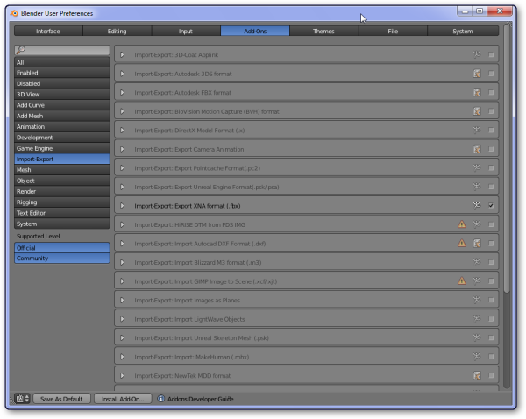
Task: Click the official icon on NewTek MDD format row
Action: [x=477, y=375]
